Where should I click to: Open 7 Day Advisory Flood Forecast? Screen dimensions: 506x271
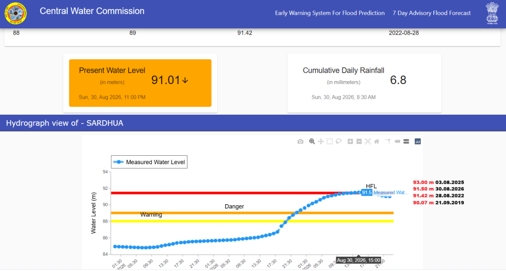click(x=431, y=13)
